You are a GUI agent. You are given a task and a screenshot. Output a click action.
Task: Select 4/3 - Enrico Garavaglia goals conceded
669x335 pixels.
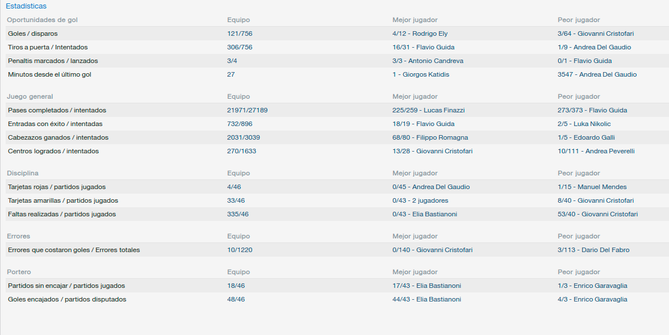pos(593,300)
